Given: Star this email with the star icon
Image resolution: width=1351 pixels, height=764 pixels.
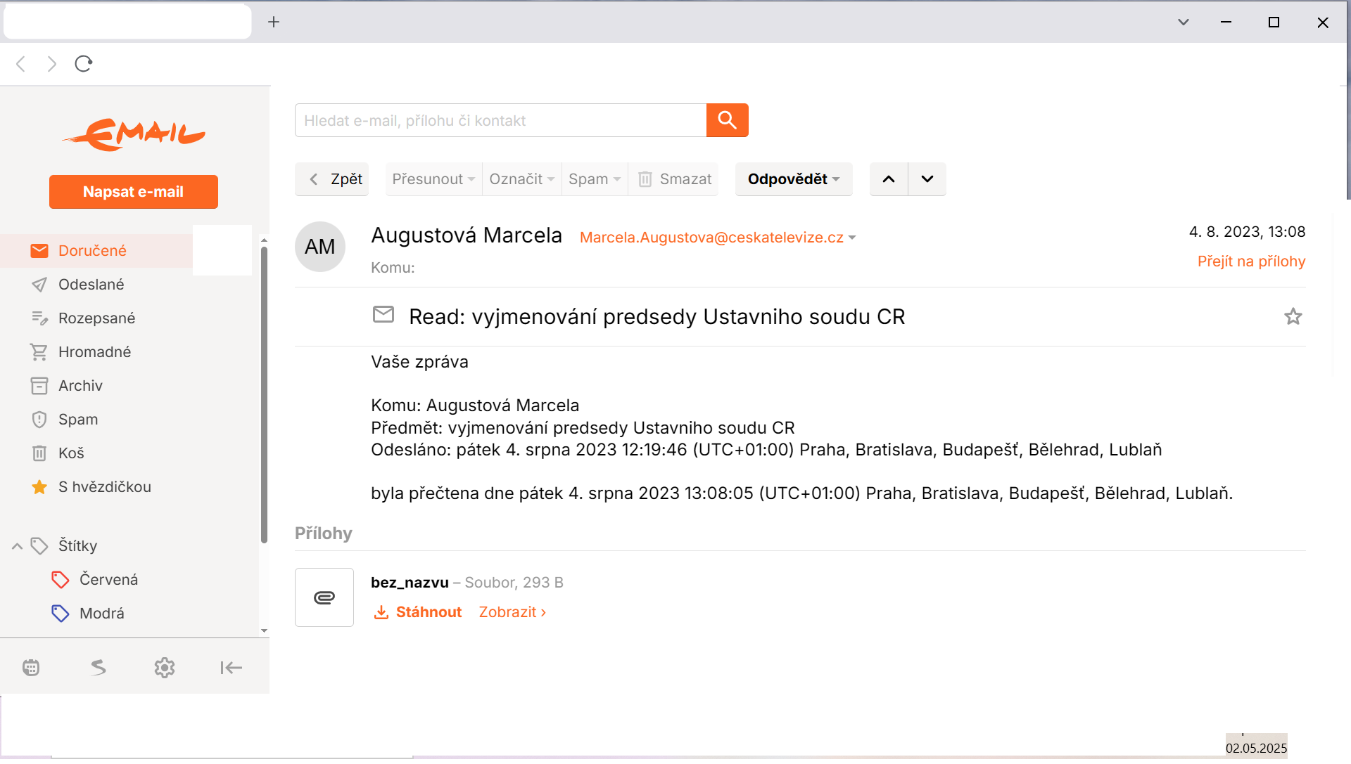Looking at the screenshot, I should coord(1293,316).
